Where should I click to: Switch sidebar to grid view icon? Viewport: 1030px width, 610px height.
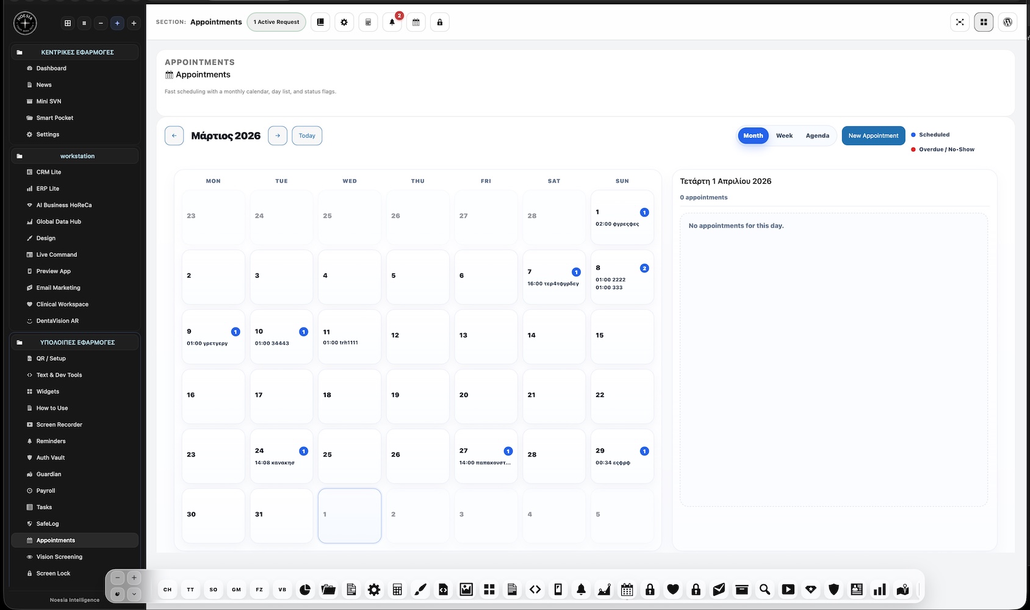(68, 23)
